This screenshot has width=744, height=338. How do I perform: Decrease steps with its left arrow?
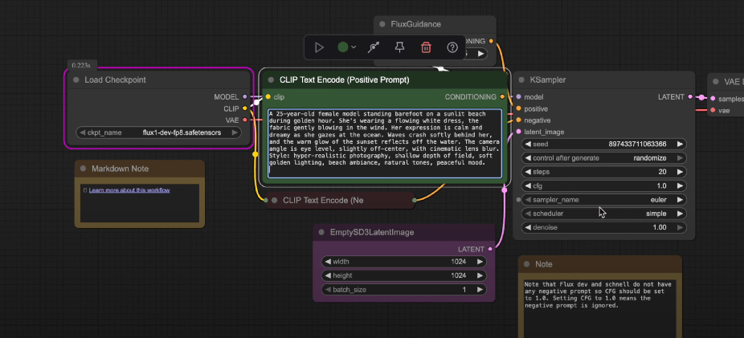click(x=528, y=172)
